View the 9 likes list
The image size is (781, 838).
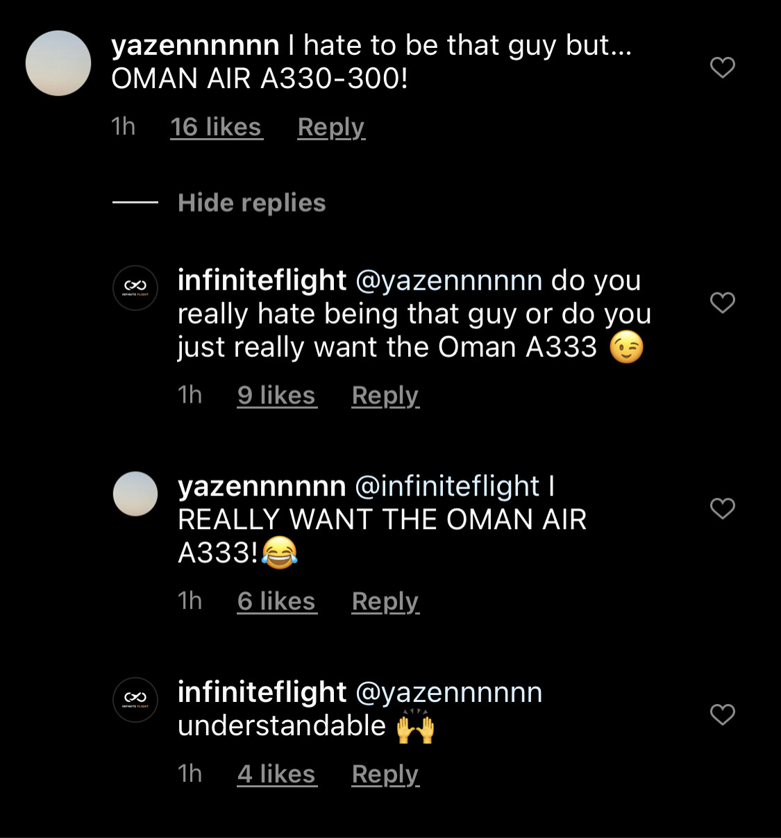pos(276,395)
